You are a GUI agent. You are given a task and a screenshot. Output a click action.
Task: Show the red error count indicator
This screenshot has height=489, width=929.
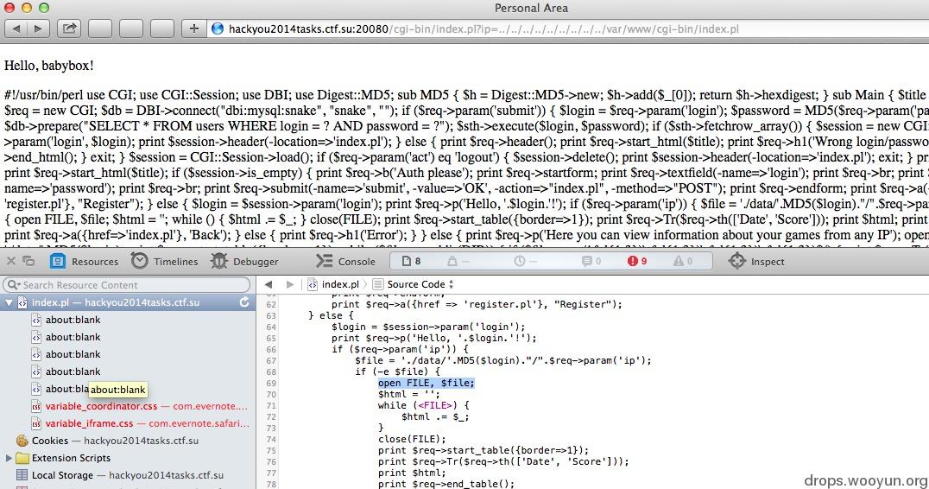tap(637, 262)
